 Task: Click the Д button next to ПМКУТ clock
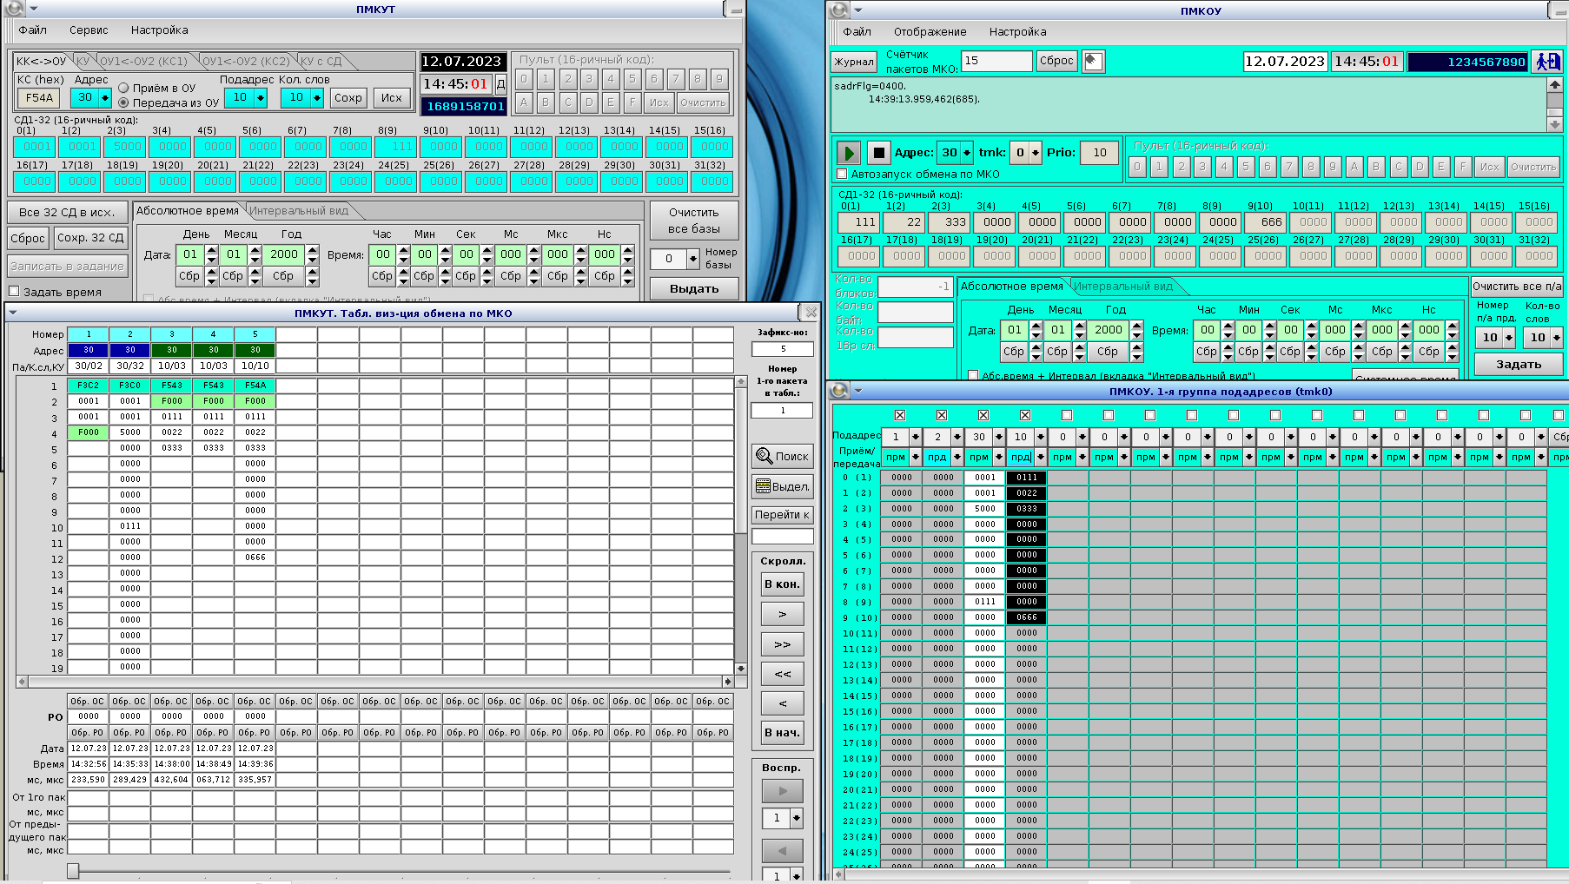[x=500, y=84]
